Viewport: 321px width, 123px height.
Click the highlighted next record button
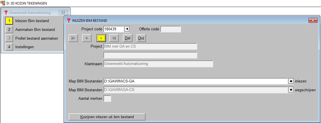click(x=101, y=38)
